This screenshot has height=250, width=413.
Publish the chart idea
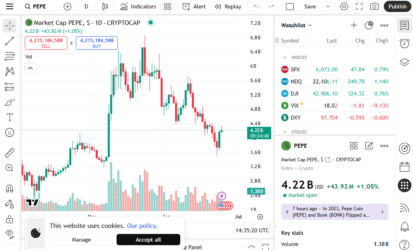[x=397, y=6]
